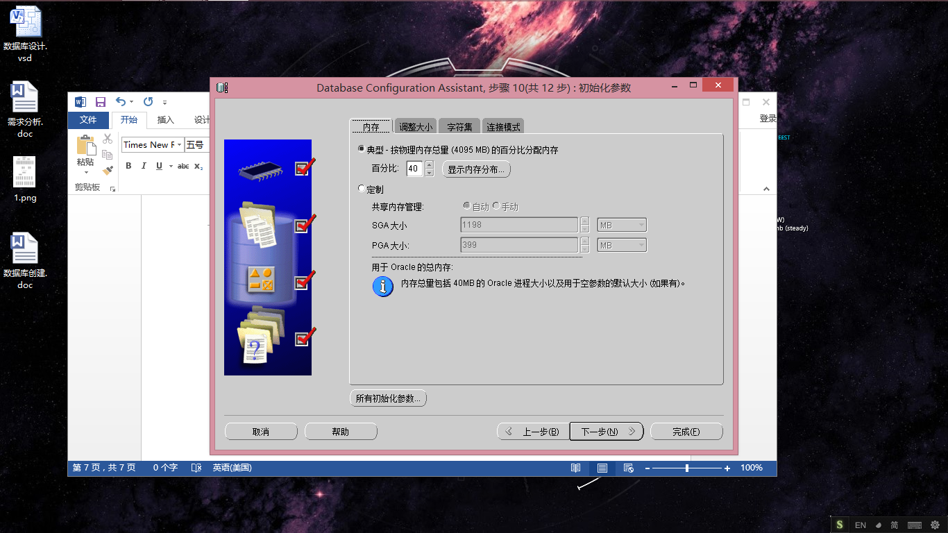Click the 帮助 button
The width and height of the screenshot is (948, 533).
(341, 432)
